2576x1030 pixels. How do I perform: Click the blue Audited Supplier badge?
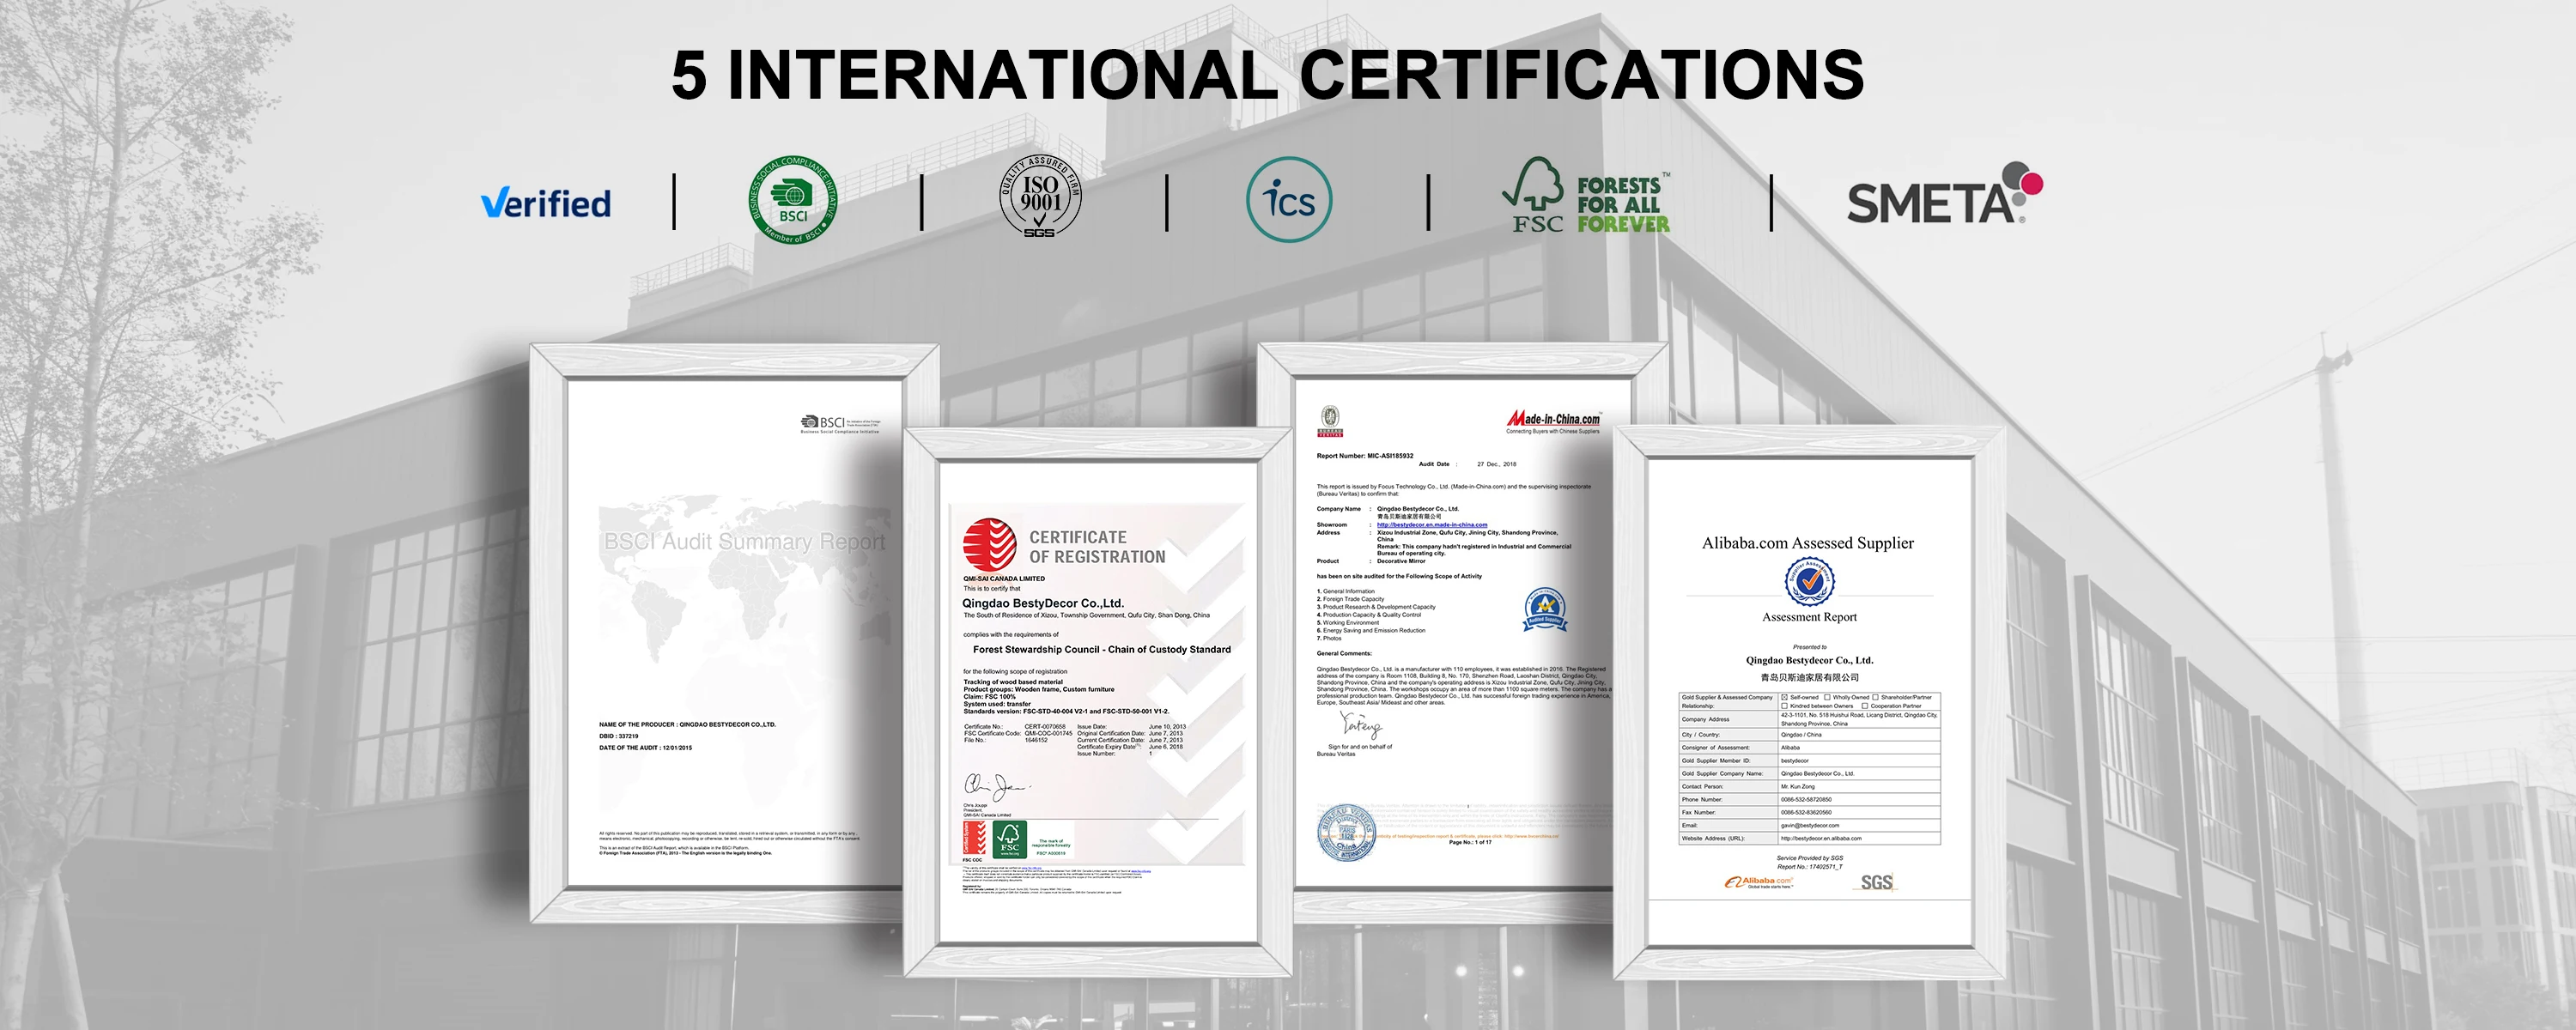[1544, 608]
